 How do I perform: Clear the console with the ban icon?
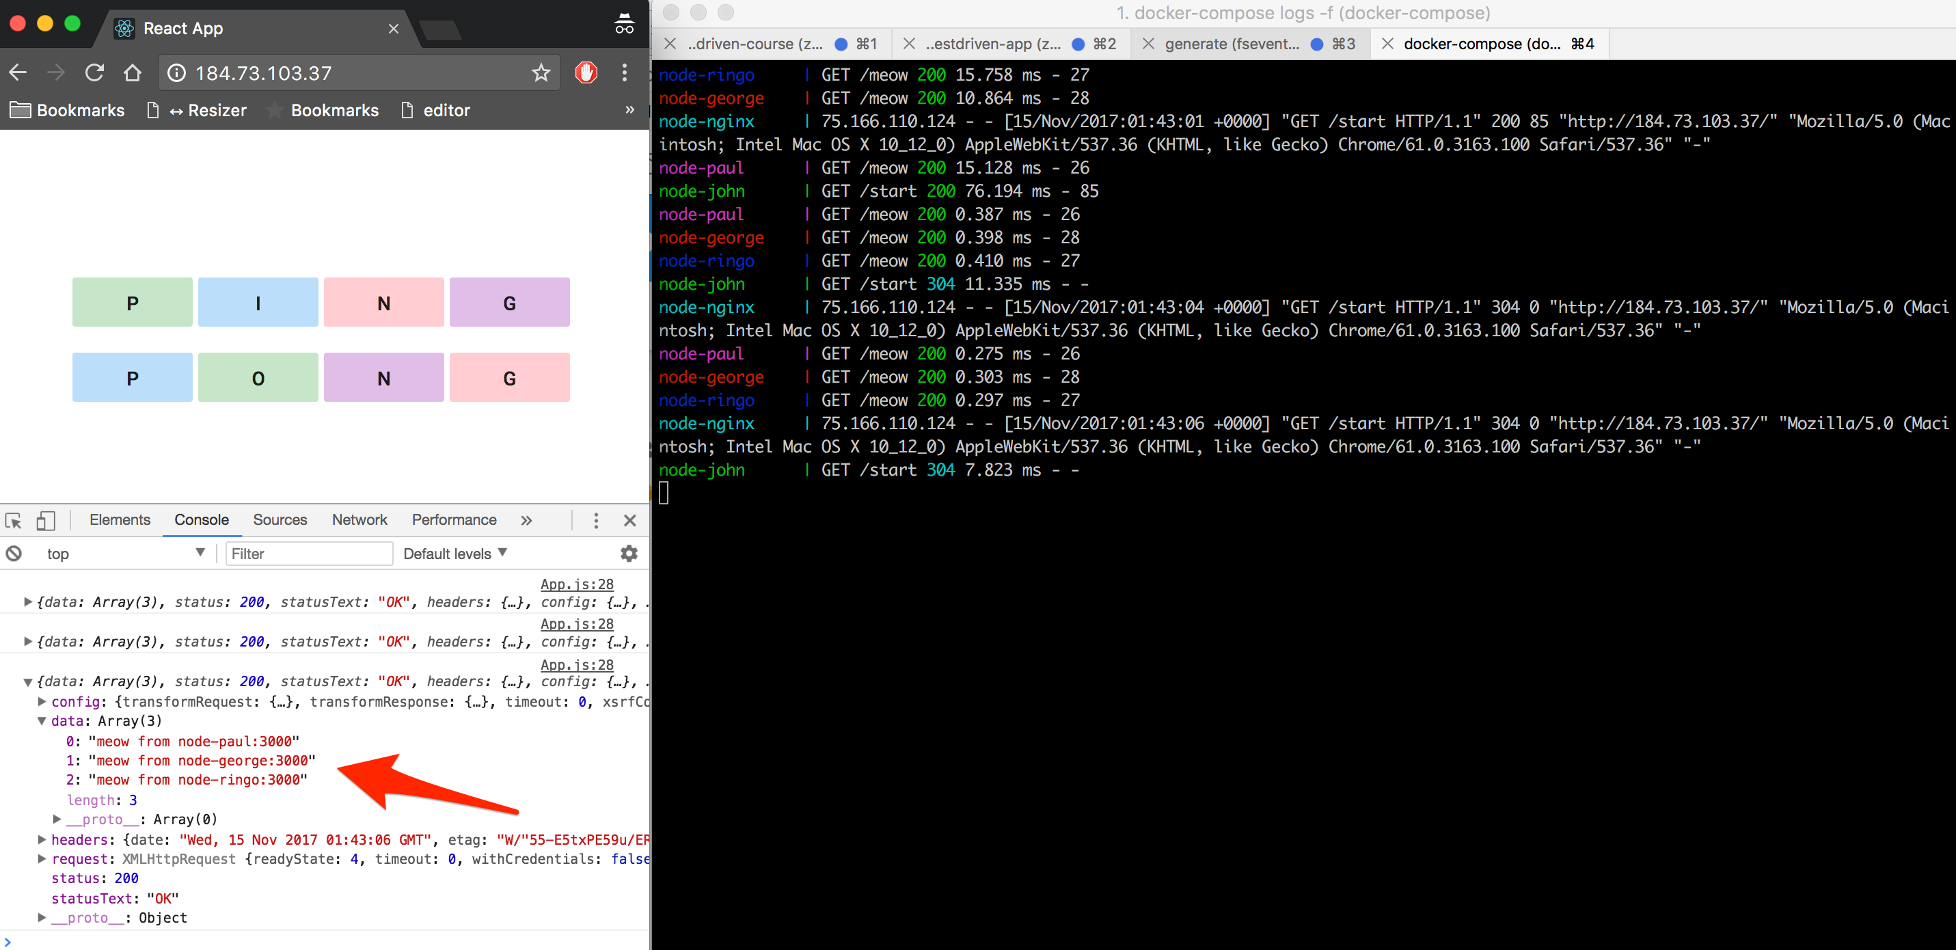14,554
